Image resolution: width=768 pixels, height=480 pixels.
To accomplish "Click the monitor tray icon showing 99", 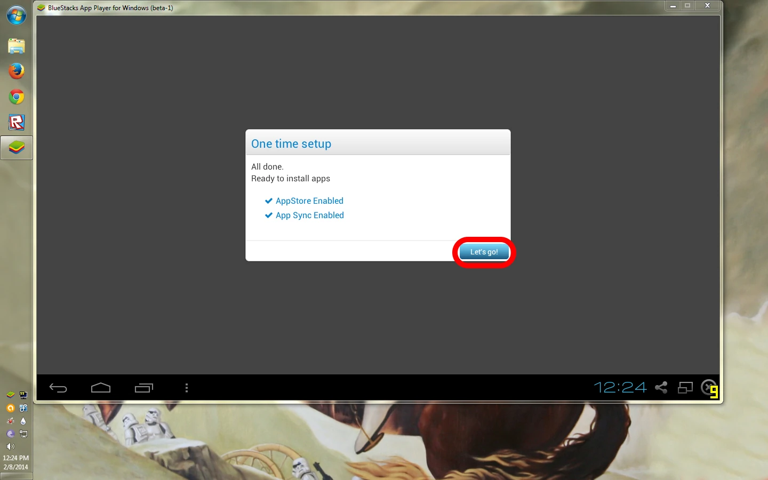I will [23, 395].
